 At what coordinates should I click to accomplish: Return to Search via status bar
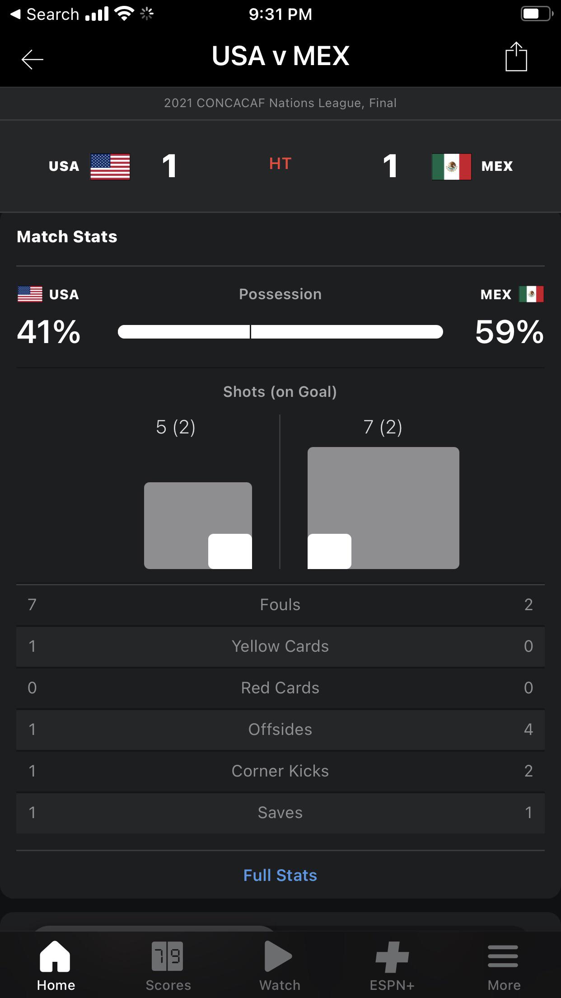[45, 14]
